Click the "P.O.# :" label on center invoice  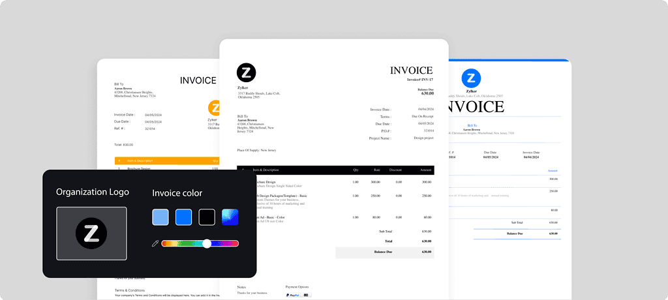click(x=386, y=131)
